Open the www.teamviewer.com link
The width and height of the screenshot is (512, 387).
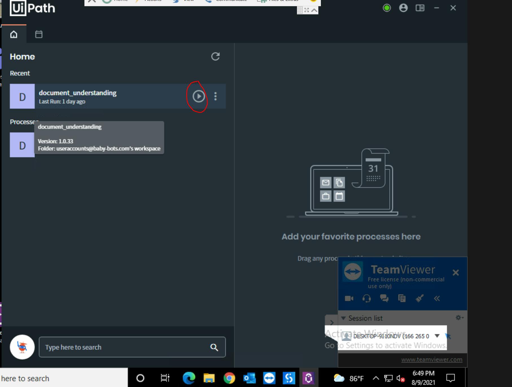tap(432, 360)
